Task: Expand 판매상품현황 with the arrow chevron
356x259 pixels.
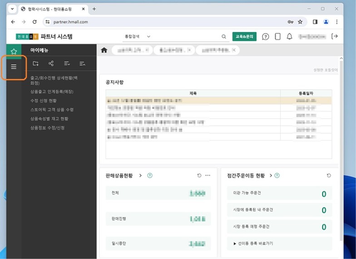Action: click(x=141, y=175)
